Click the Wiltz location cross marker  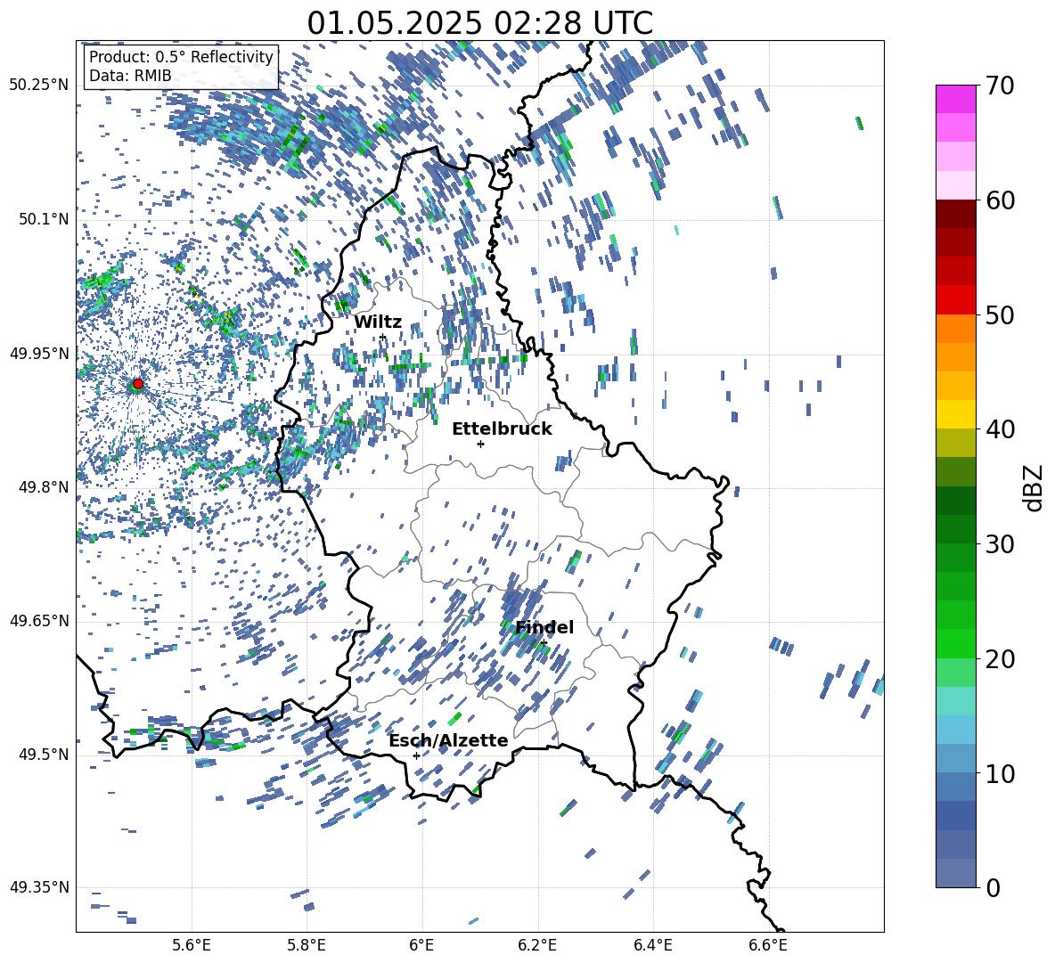coord(382,337)
